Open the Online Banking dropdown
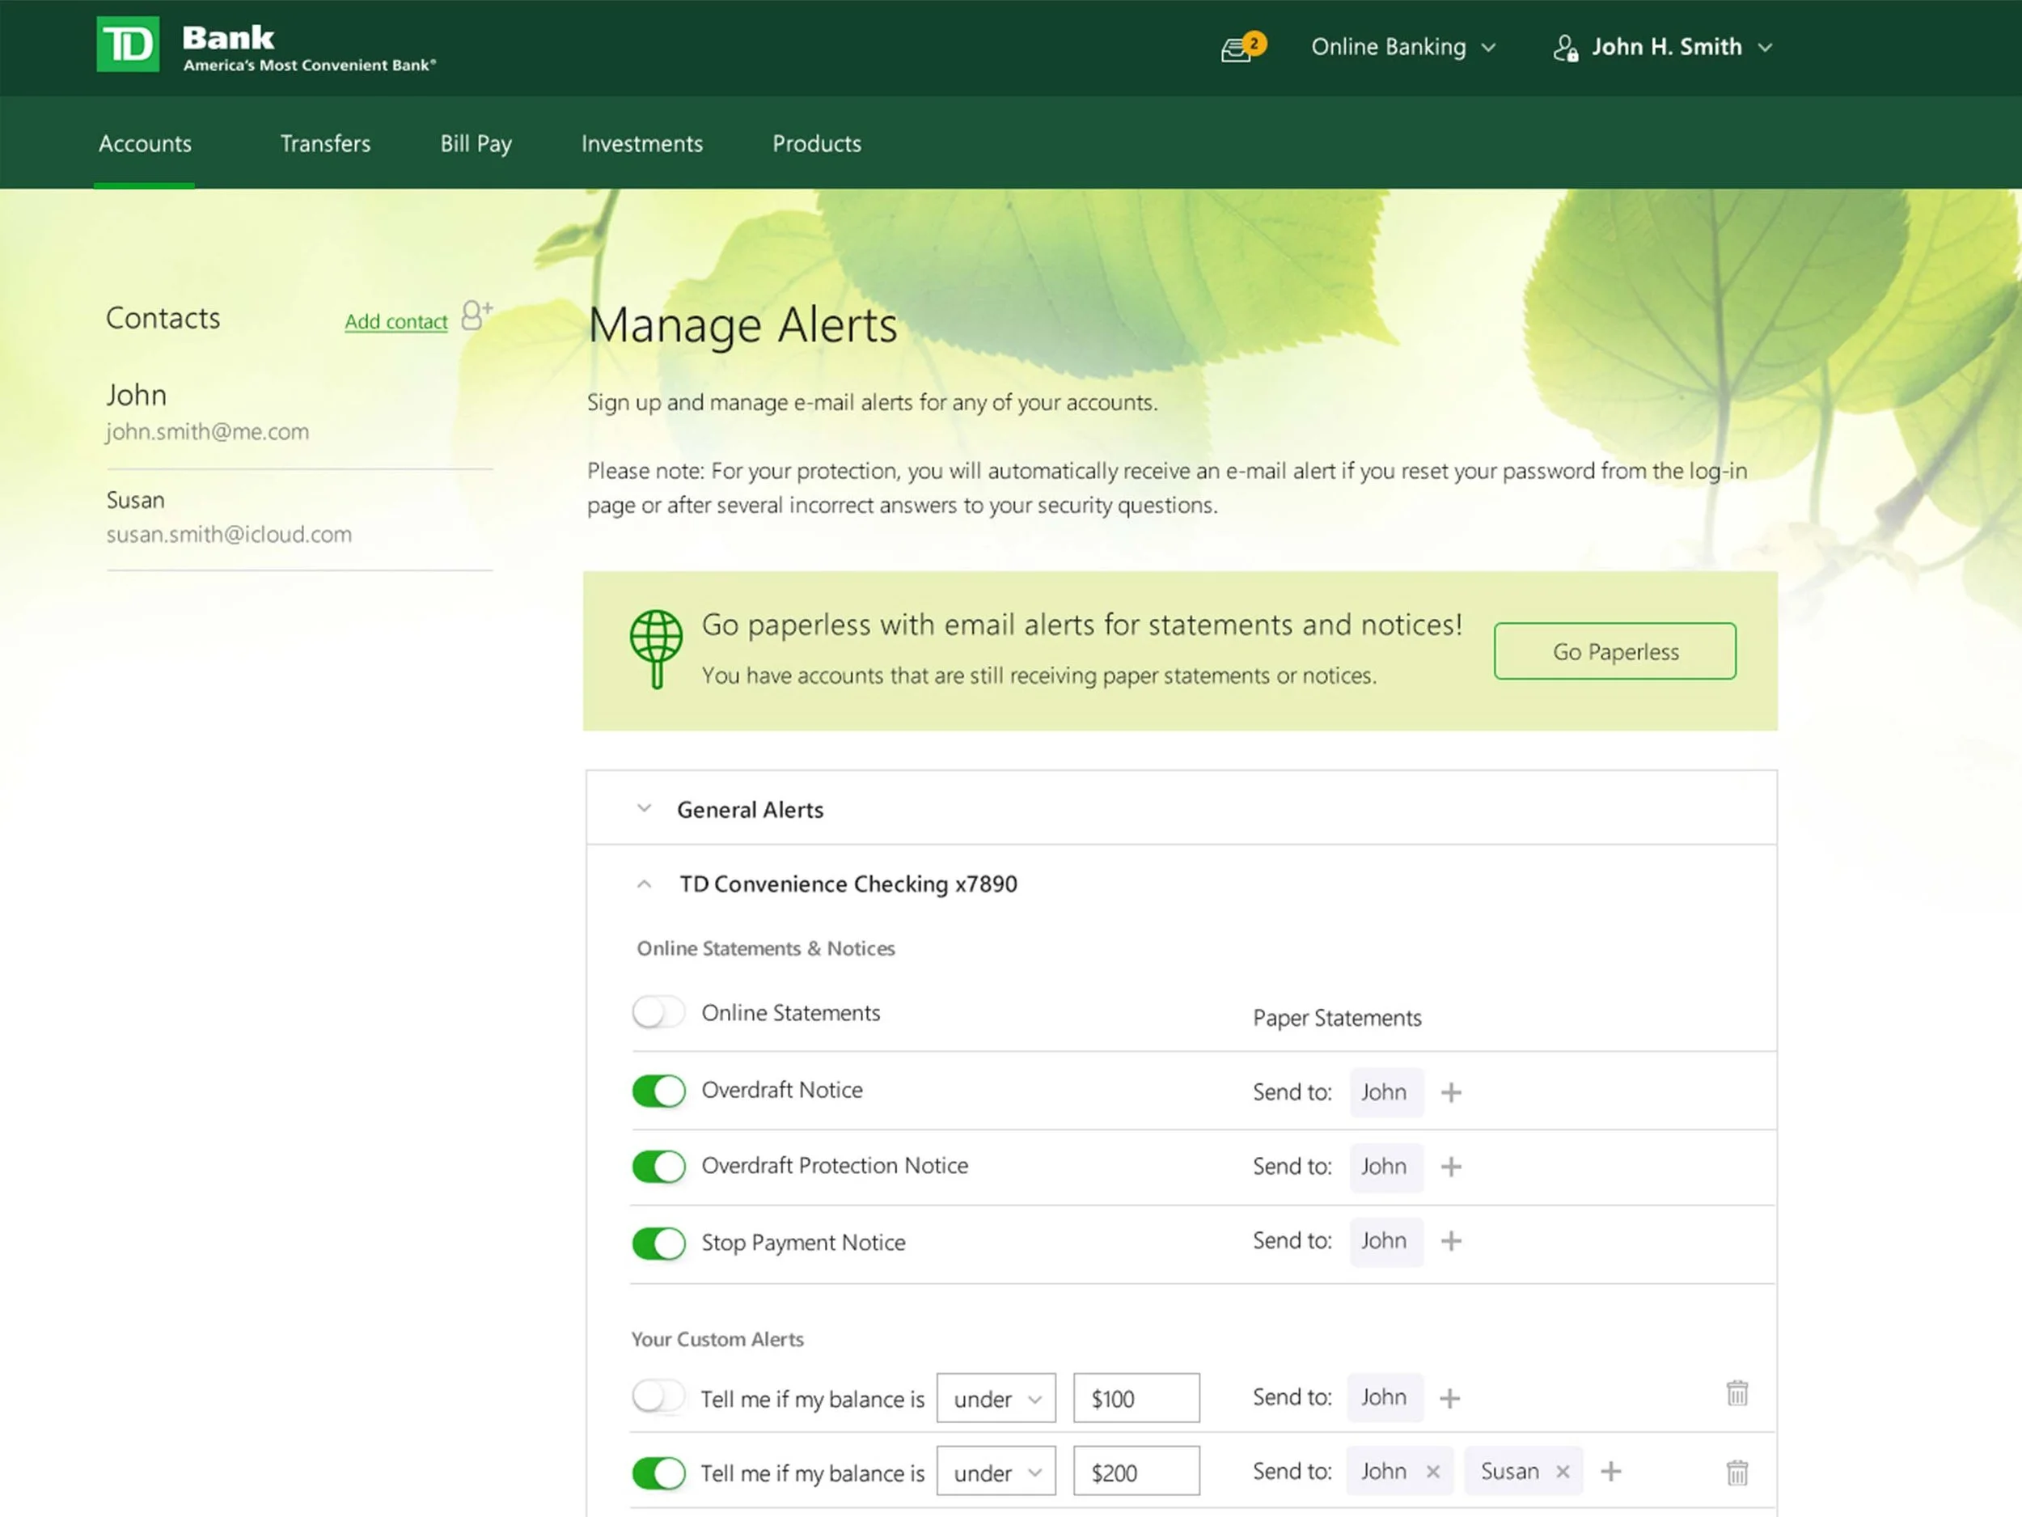The image size is (2022, 1517). 1403,47
